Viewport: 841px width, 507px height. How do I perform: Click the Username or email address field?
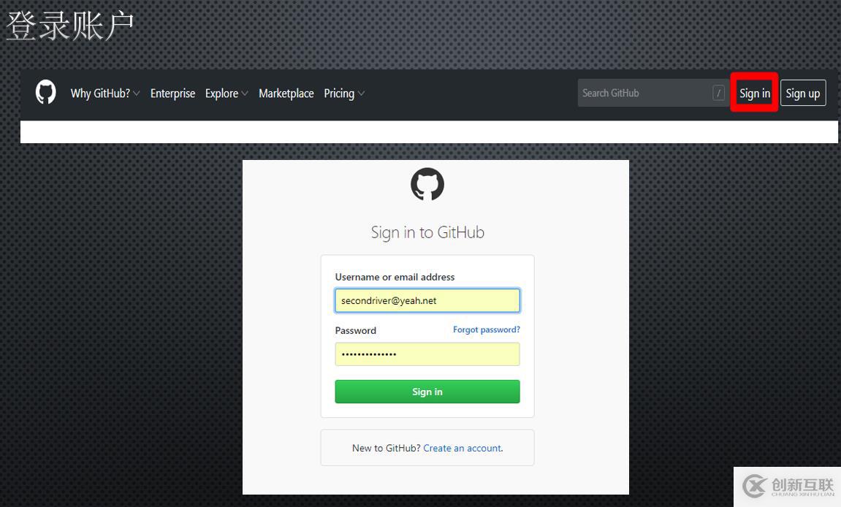(x=427, y=300)
